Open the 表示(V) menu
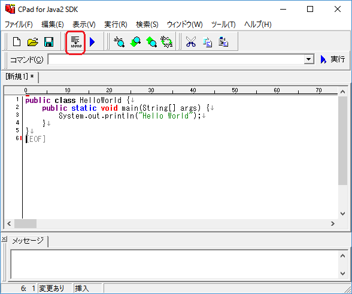352x294 pixels. tap(84, 25)
